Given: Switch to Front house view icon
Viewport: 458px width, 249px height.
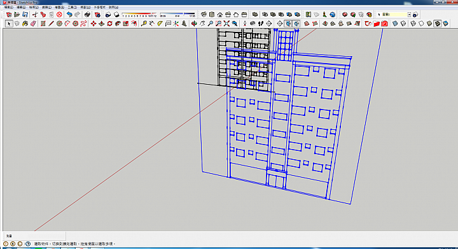Looking at the screenshot, I should [x=220, y=15].
